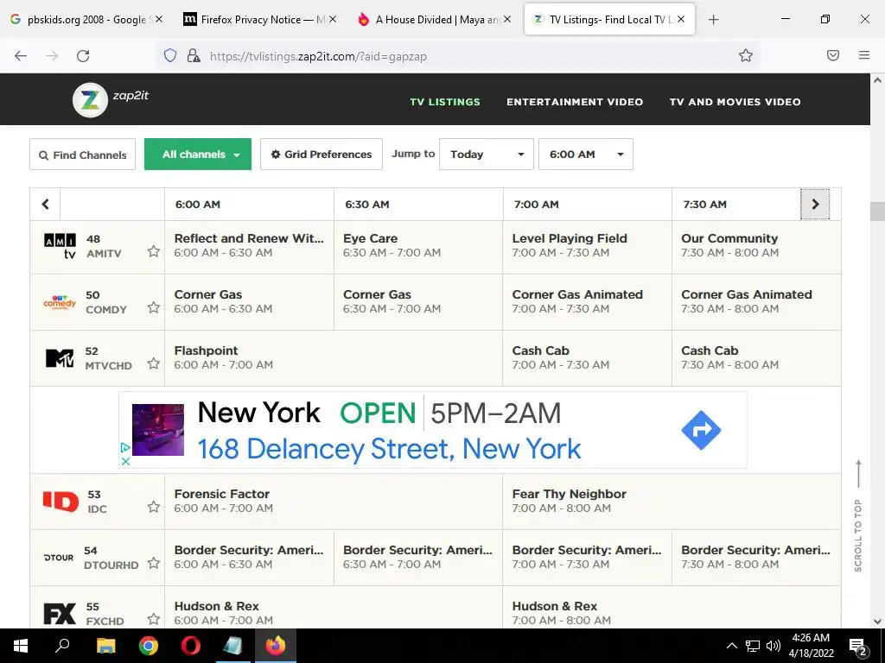Open the notification center icon
The image size is (885, 663).
[x=858, y=647]
